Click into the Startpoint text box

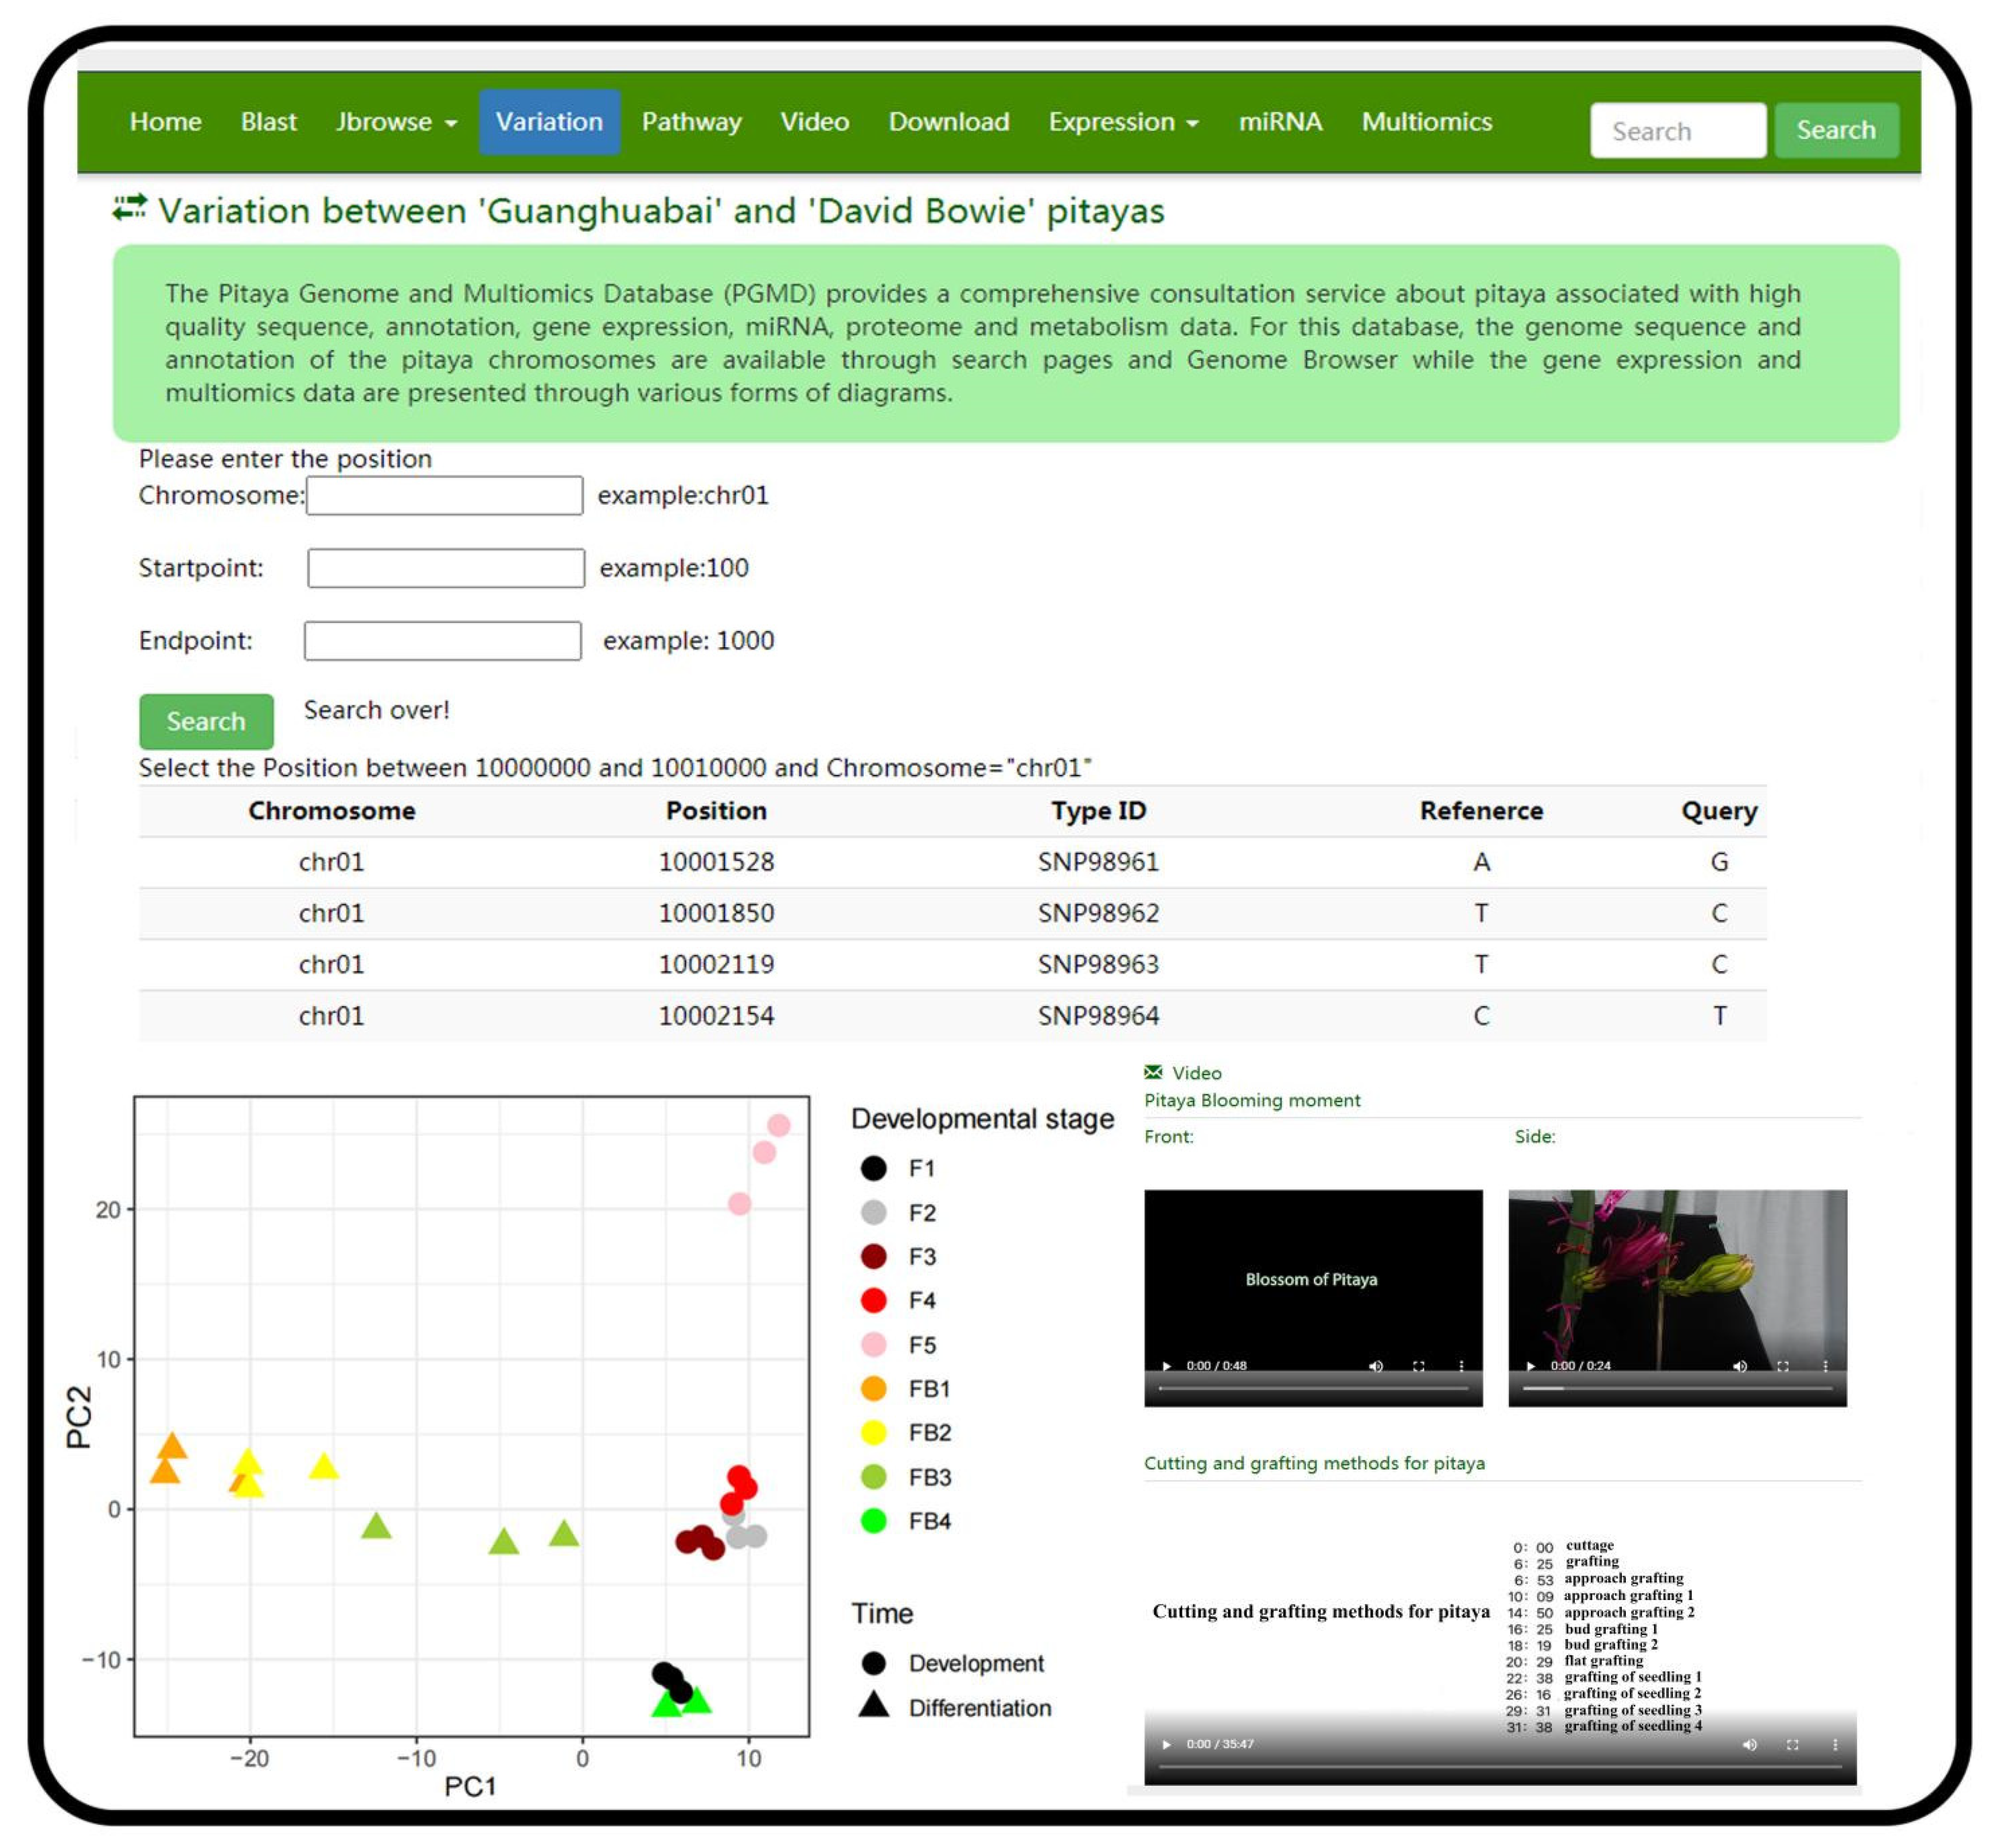pos(446,568)
